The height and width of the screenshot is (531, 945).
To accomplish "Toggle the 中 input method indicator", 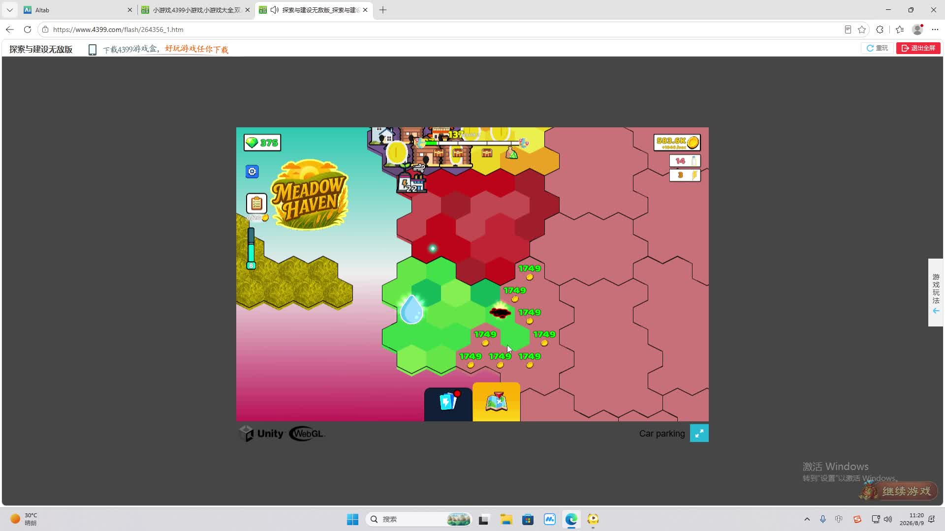I will click(x=839, y=519).
